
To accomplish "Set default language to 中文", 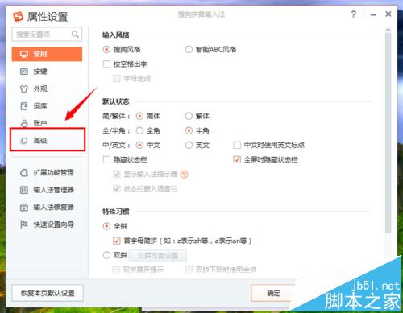I will [x=139, y=145].
